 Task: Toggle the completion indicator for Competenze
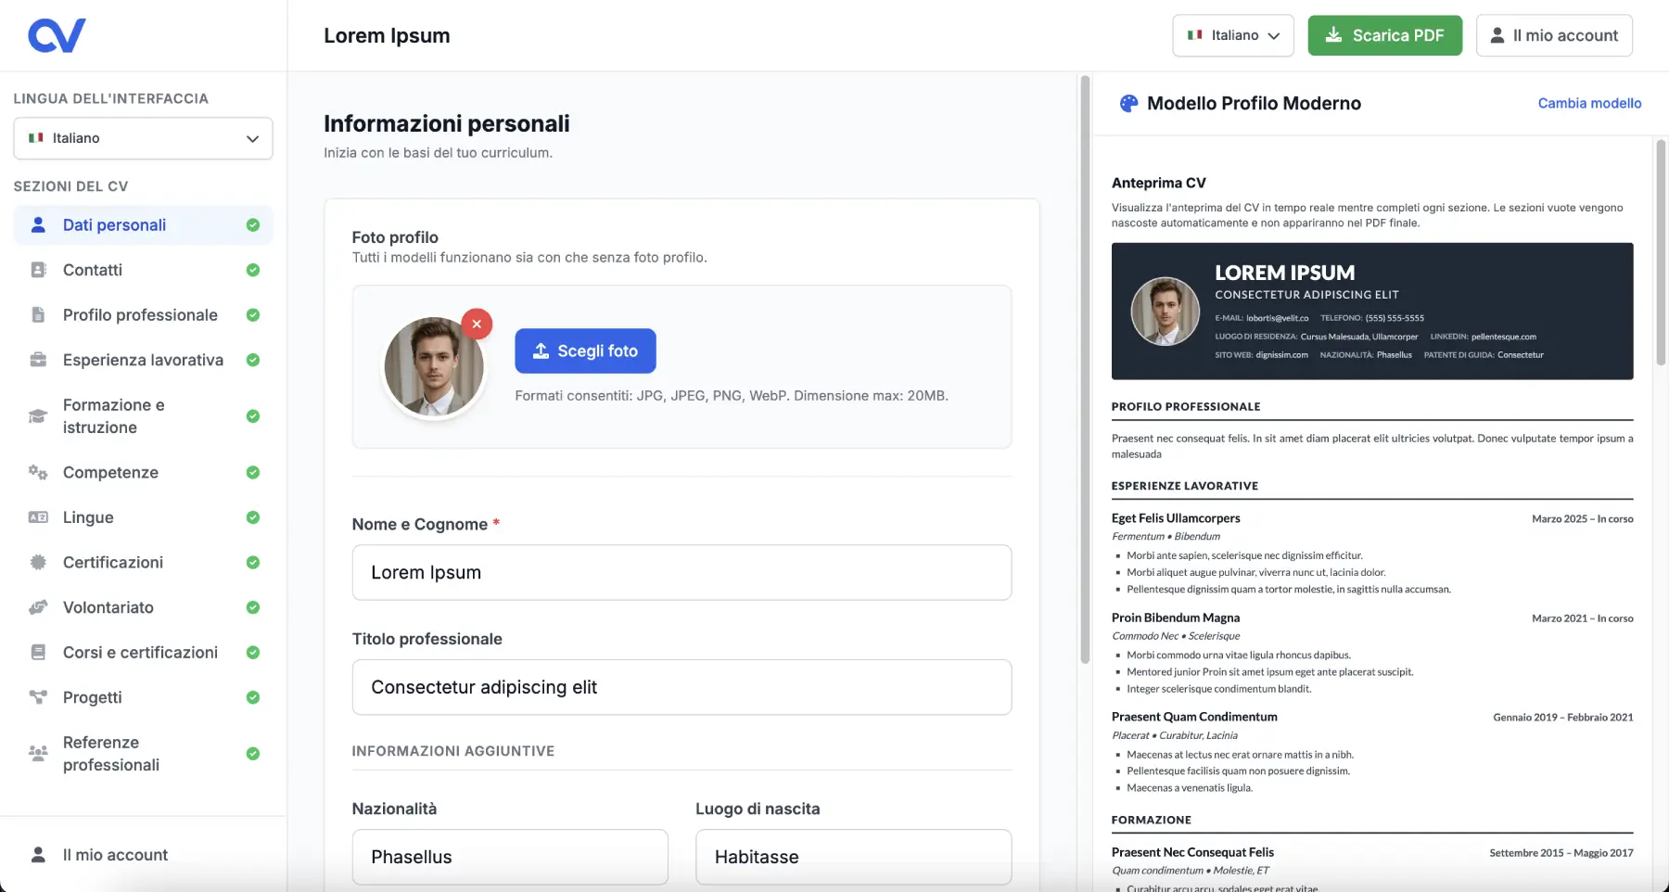pos(253,472)
